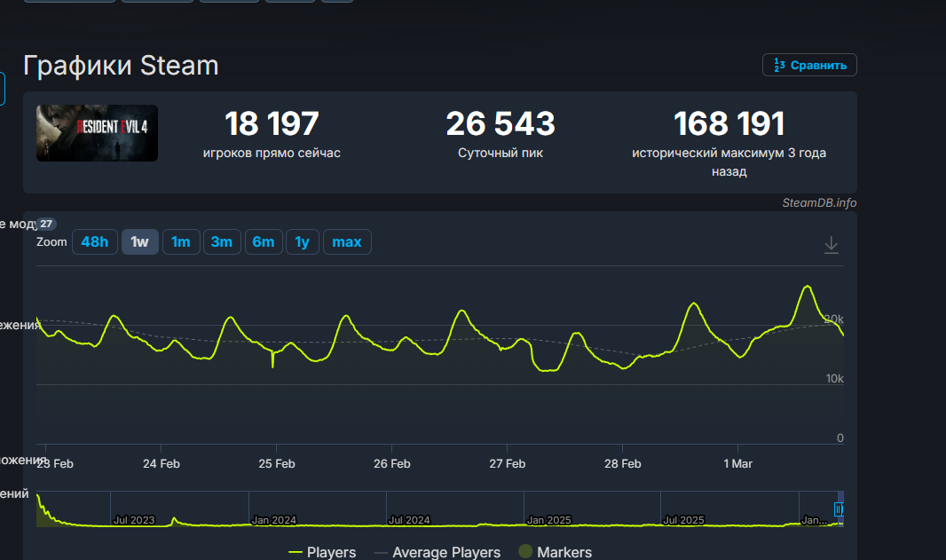Click the 26 Feb axis label
The height and width of the screenshot is (560, 946).
[391, 463]
